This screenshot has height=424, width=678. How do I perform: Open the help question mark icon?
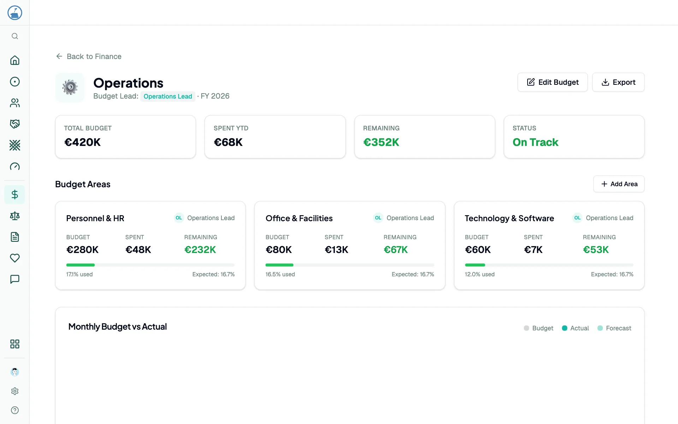point(14,410)
